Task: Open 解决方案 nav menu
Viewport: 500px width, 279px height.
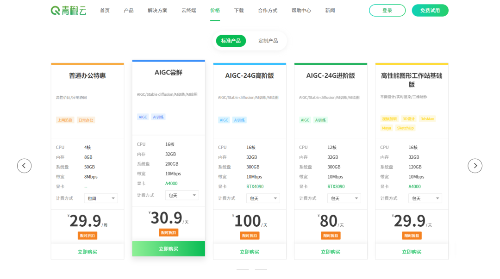Action: 157,11
